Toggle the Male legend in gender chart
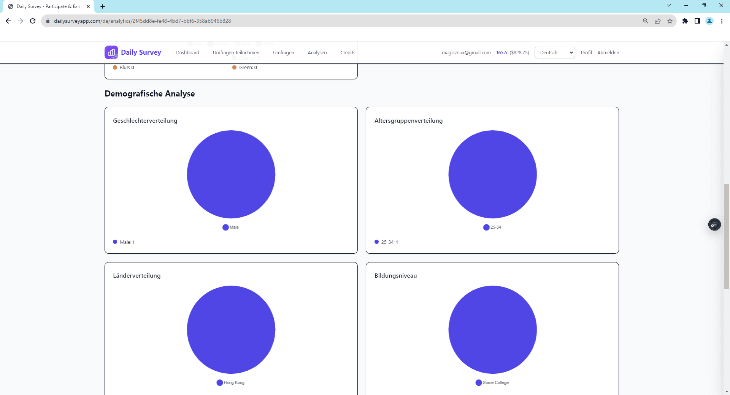This screenshot has width=730, height=395. pyautogui.click(x=231, y=227)
